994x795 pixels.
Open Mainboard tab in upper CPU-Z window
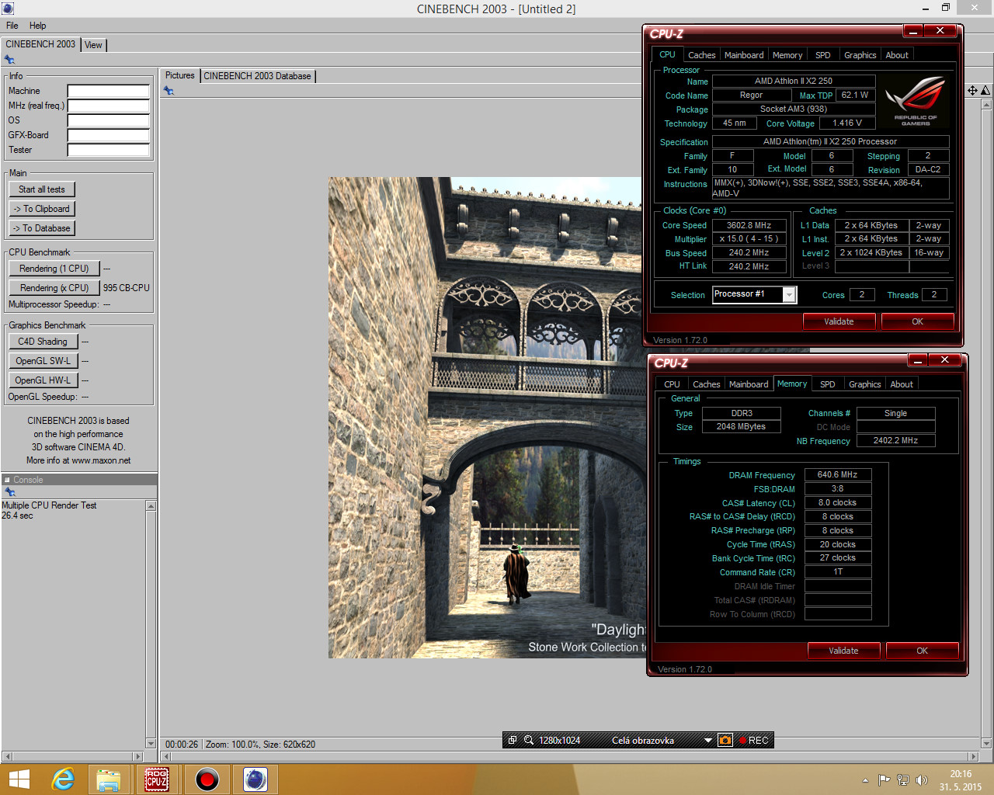pos(744,55)
